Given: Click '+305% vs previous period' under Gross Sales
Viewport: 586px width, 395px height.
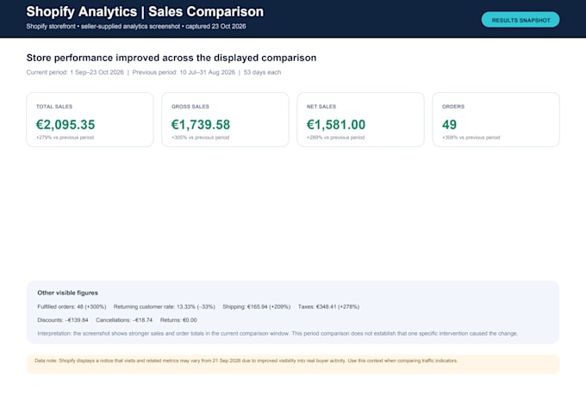Looking at the screenshot, I should click(200, 138).
